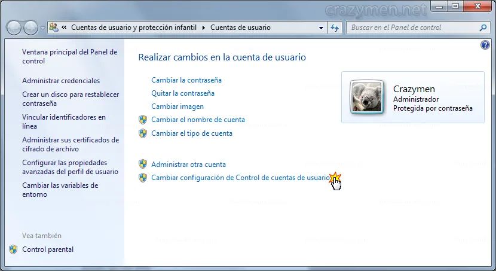
Task: Open 'Cambiar configuración de Control de cuentas de usuario'
Action: (240, 178)
